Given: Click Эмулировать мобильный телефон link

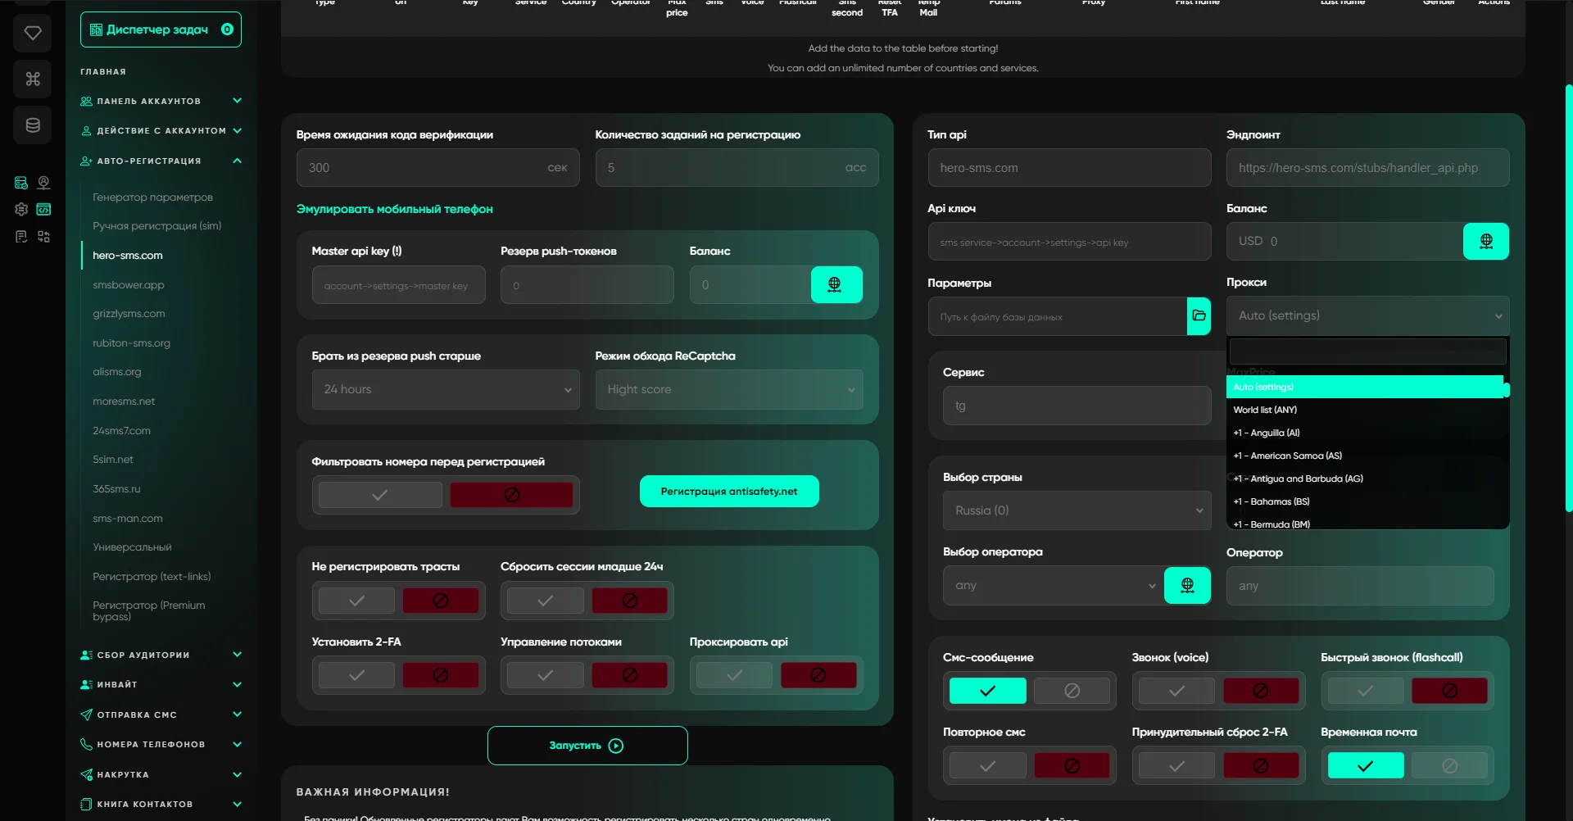Looking at the screenshot, I should pos(395,209).
